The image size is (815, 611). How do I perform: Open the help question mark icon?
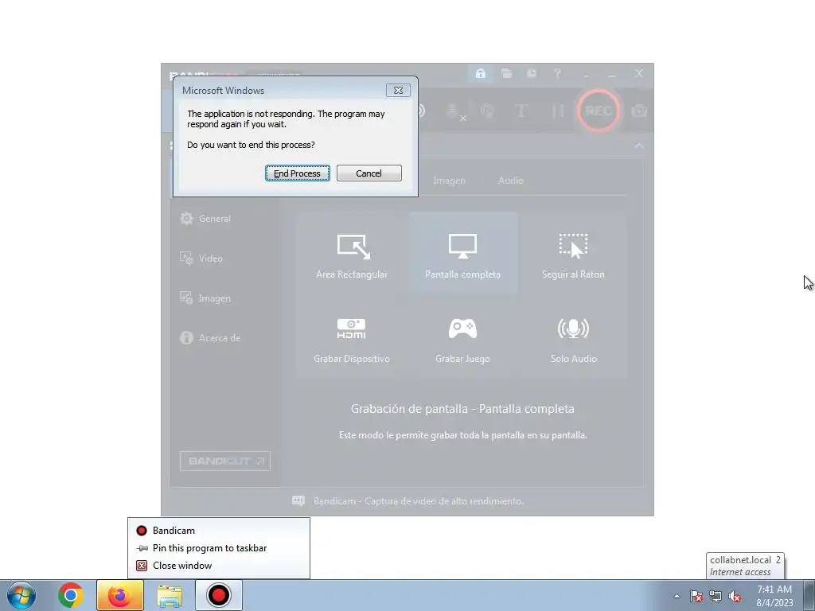557,74
